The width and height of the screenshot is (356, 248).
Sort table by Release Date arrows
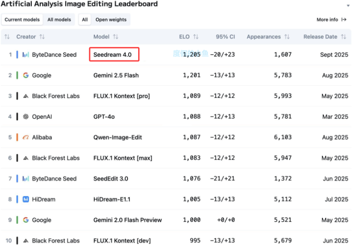click(x=343, y=37)
